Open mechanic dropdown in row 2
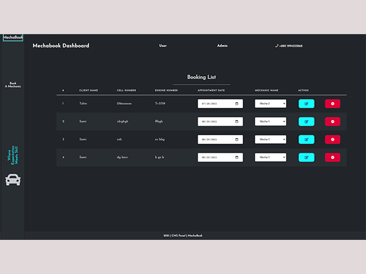This screenshot has width=366, height=274. point(270,122)
